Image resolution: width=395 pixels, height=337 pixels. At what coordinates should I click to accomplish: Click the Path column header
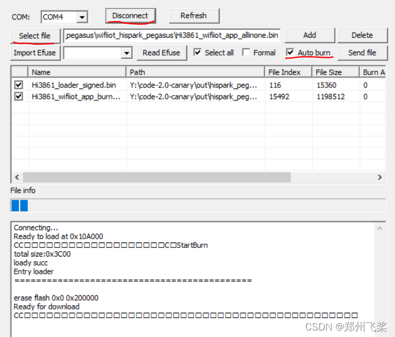[195, 72]
